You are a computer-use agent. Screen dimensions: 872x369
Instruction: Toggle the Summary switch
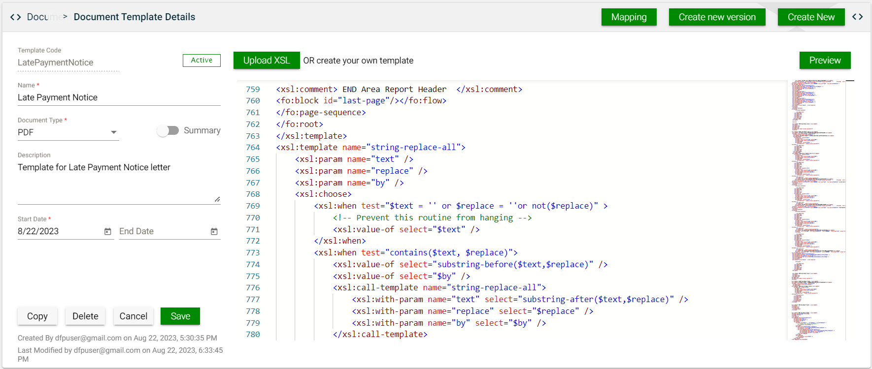point(168,130)
